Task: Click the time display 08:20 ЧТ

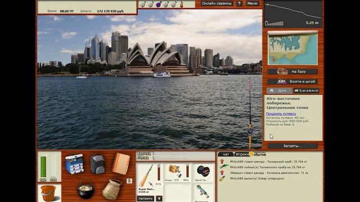Action: [x=66, y=11]
